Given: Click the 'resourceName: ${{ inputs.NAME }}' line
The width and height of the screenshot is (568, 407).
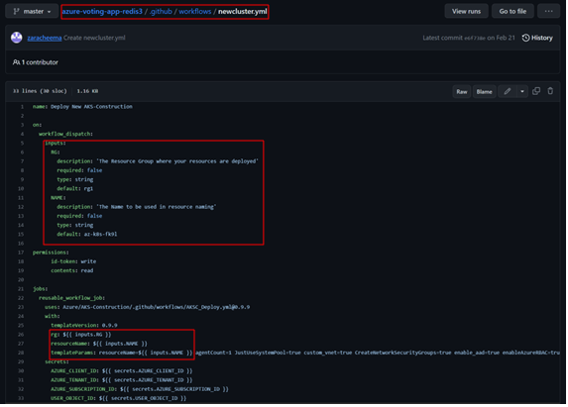Looking at the screenshot, I should [x=99, y=344].
